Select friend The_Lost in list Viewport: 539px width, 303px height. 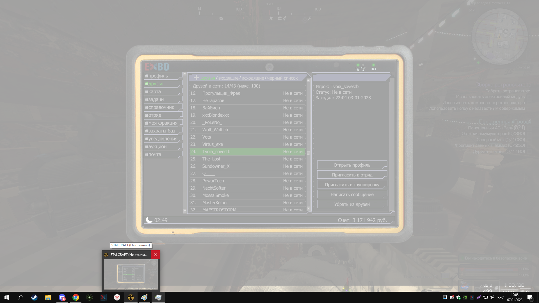click(x=247, y=159)
